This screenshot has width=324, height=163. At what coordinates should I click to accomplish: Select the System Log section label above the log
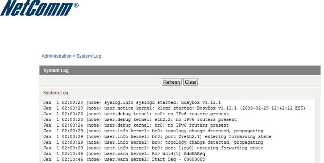pos(56,93)
